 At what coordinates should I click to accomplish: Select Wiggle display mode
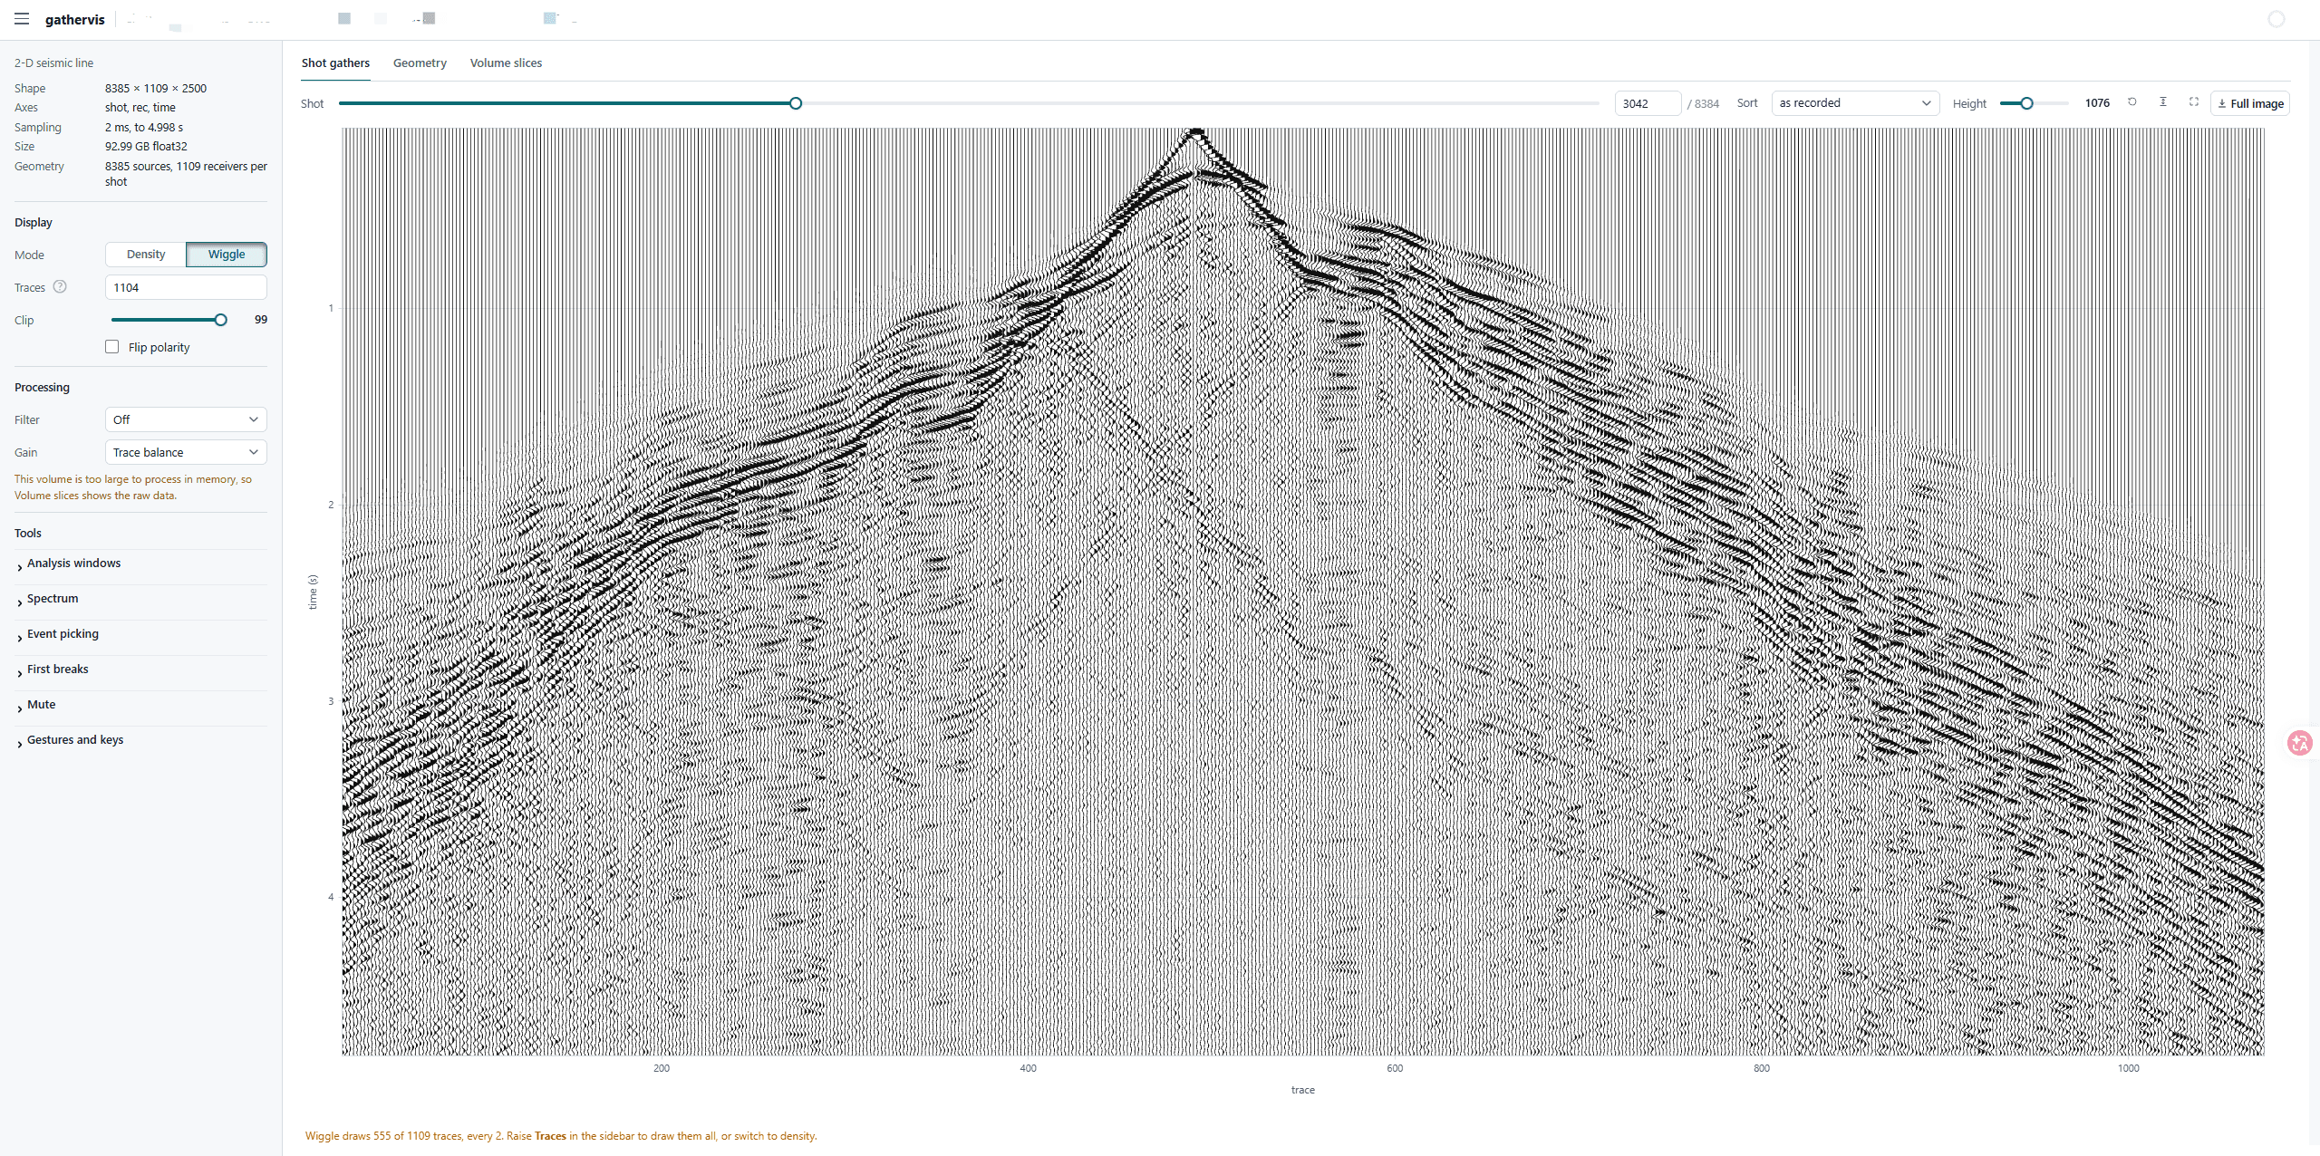click(x=227, y=255)
